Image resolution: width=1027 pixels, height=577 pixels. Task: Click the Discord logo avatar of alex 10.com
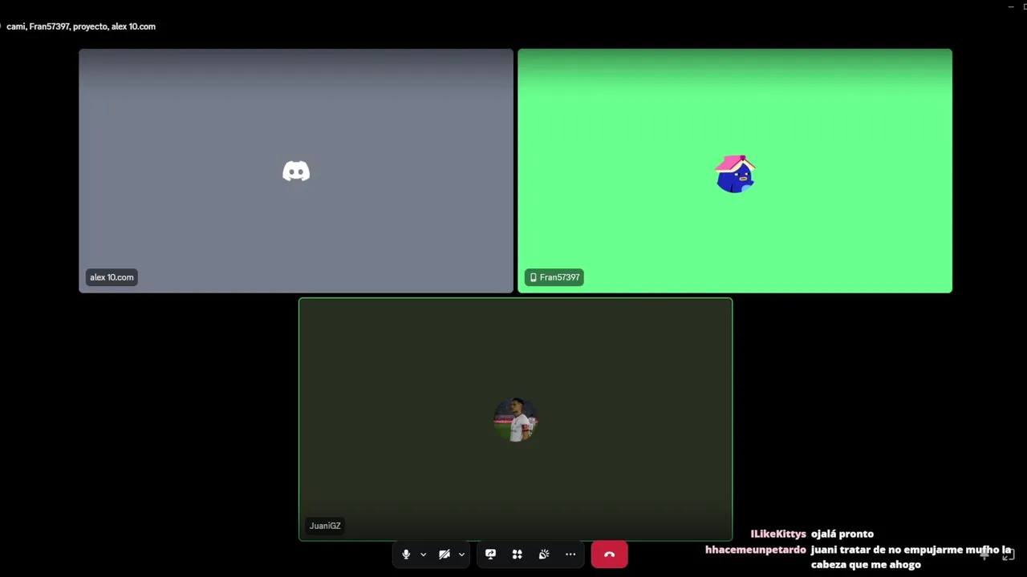(x=296, y=171)
